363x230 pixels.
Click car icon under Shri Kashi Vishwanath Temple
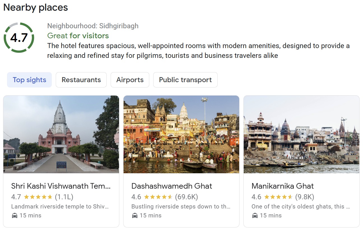(15, 215)
